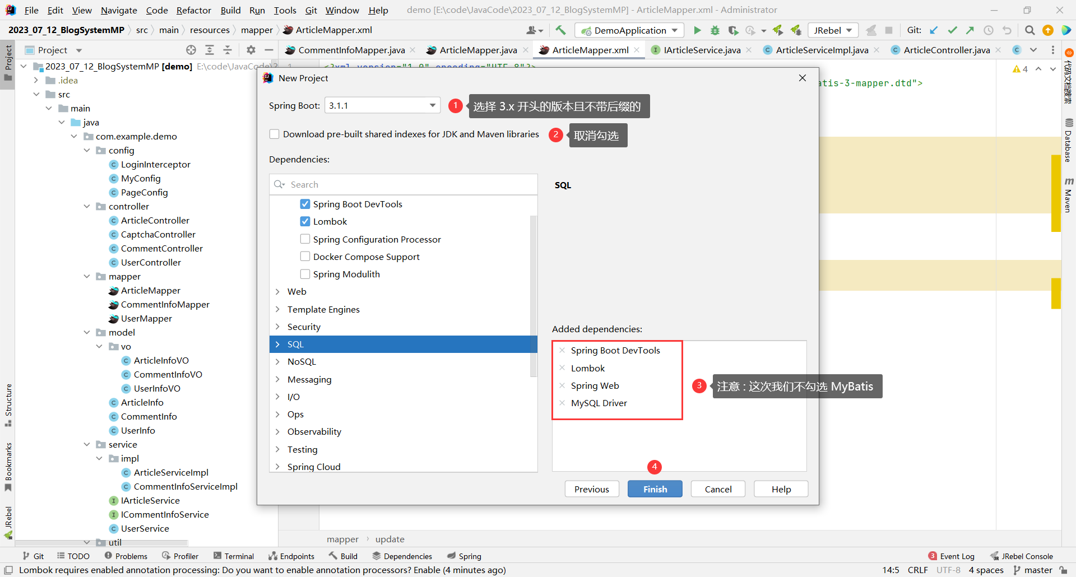Open the Event Log panel

pyautogui.click(x=952, y=556)
